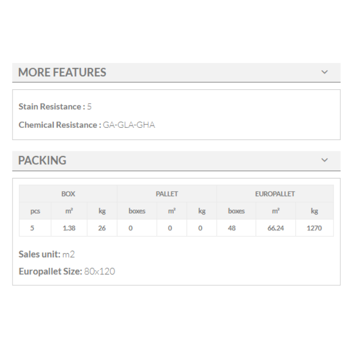Click the Europallet Size label
351x351 pixels.
(x=50, y=271)
